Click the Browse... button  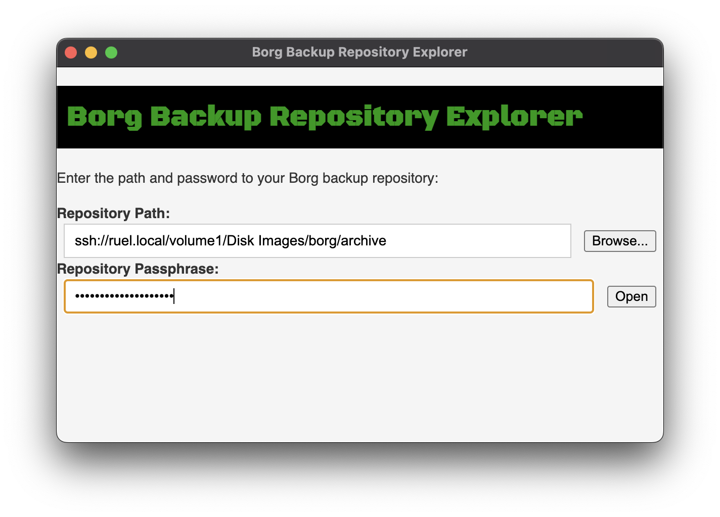tap(620, 241)
